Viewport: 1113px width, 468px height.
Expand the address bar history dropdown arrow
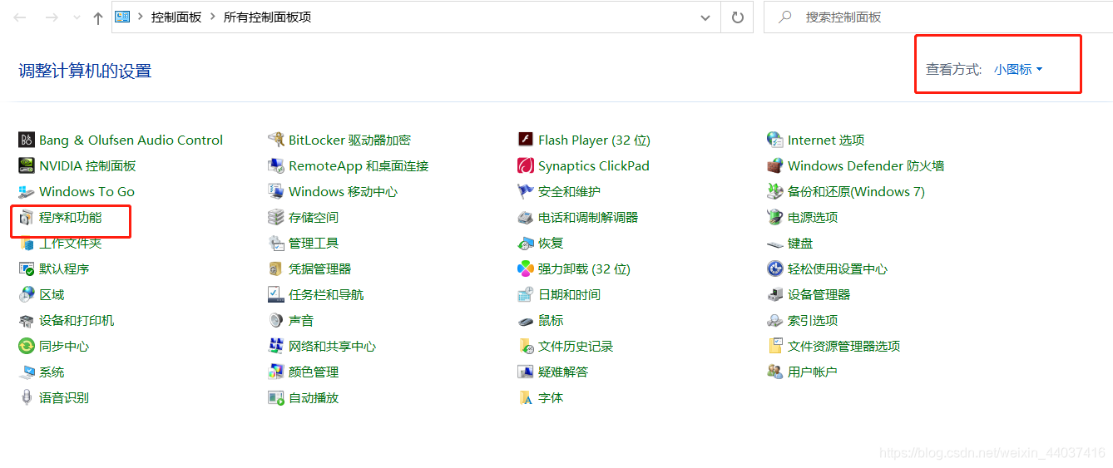(705, 17)
